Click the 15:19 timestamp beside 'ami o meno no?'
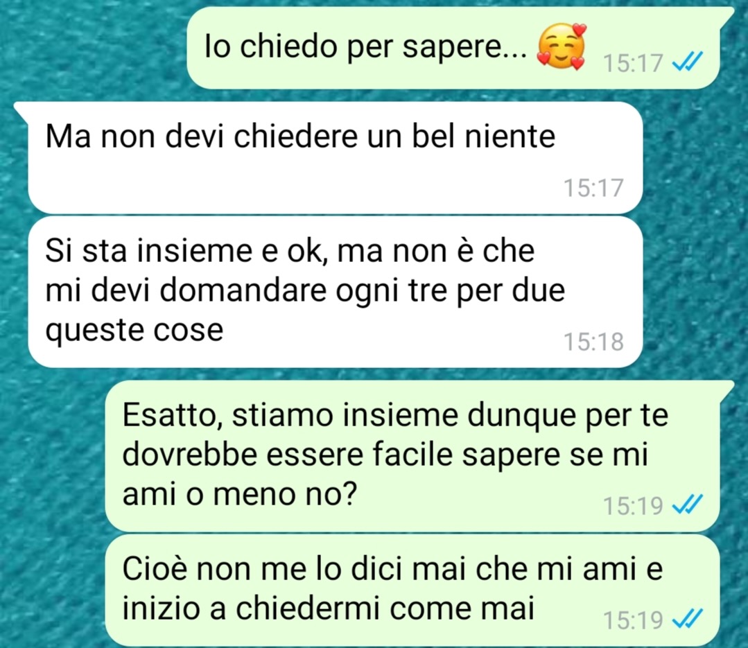Viewport: 748px width, 648px height. [633, 505]
